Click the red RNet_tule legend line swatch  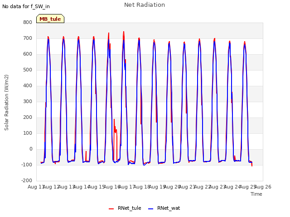(111, 209)
